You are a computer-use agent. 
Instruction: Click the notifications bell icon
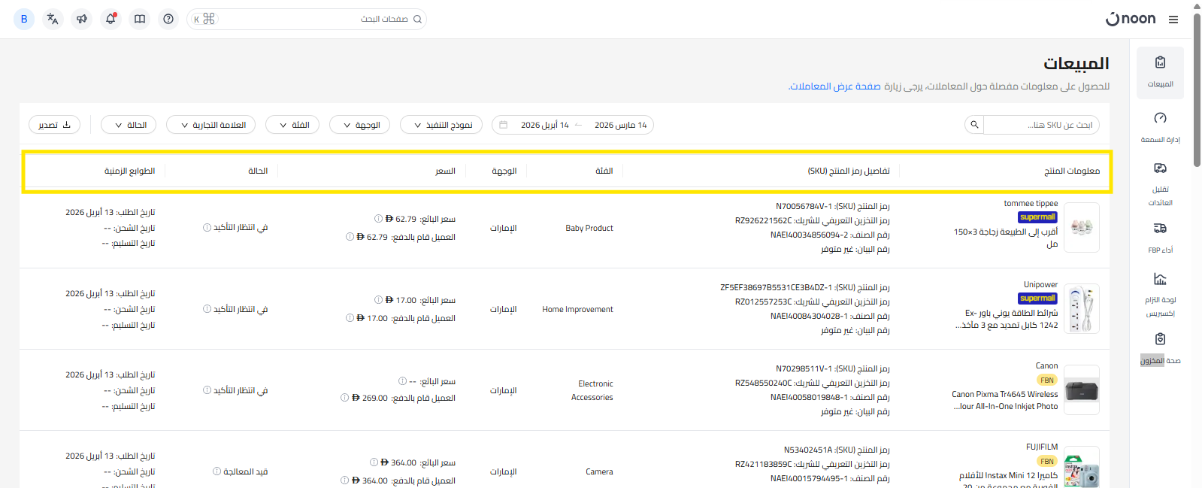(x=111, y=19)
